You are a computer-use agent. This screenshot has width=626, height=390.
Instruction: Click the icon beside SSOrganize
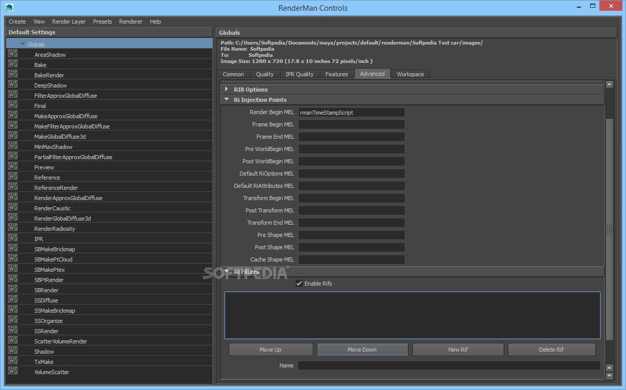point(13,320)
